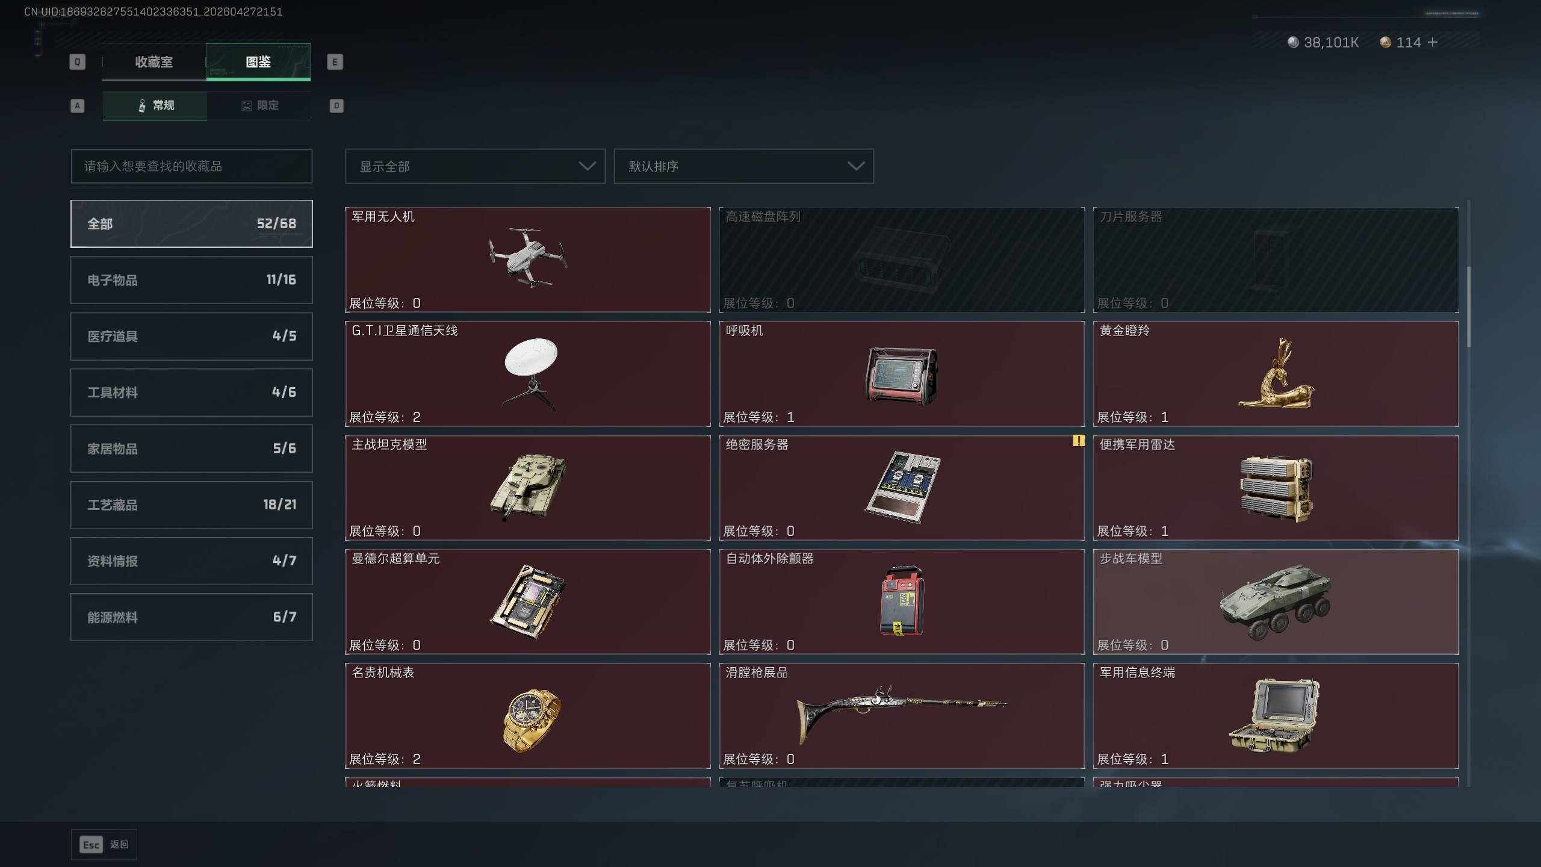
Task: Click the yellow alert badge on 绝密服务器
Action: pos(1078,441)
